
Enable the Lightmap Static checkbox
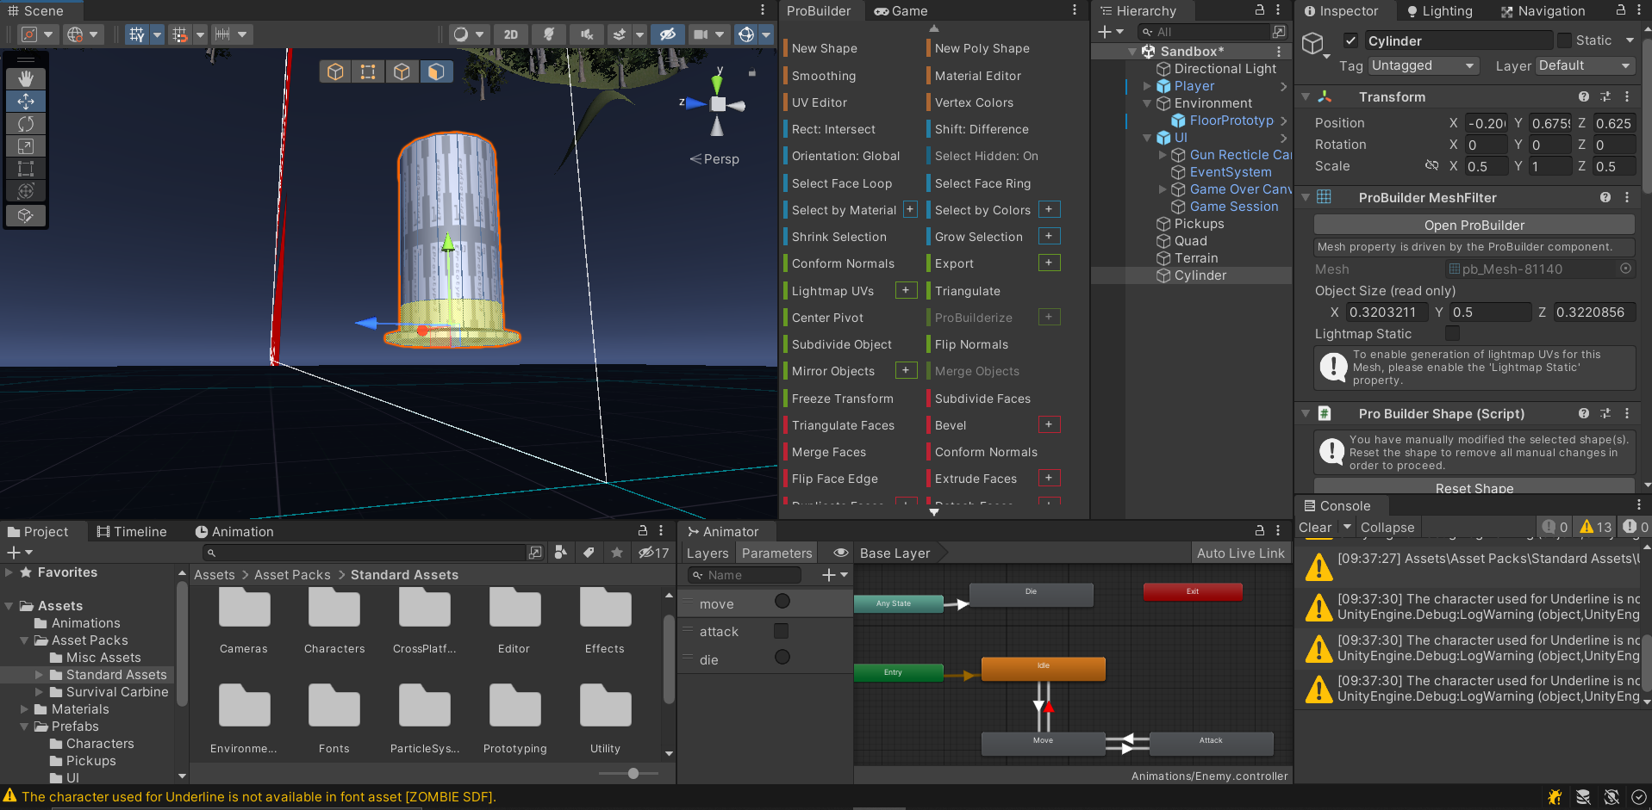click(x=1452, y=333)
